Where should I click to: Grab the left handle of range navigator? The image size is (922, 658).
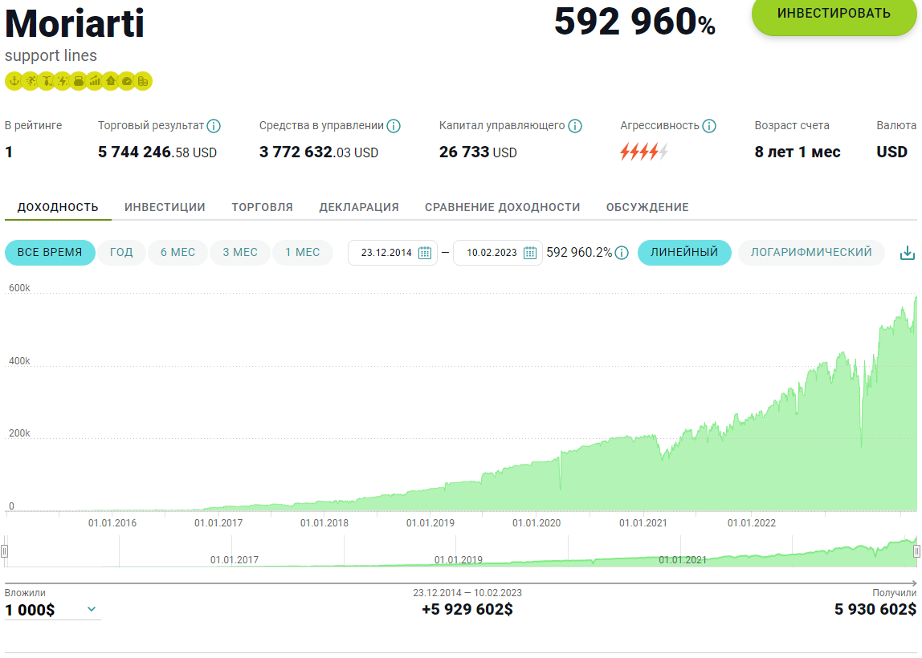(5, 550)
